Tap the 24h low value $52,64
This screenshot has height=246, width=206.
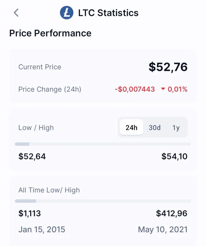tap(32, 156)
